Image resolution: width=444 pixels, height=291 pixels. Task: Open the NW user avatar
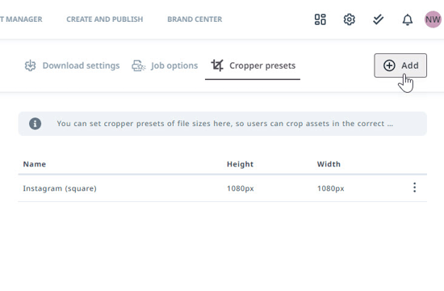433,19
